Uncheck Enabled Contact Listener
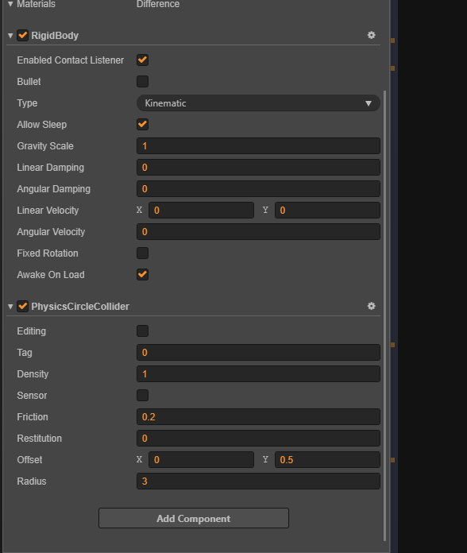The width and height of the screenshot is (467, 553). pos(142,60)
